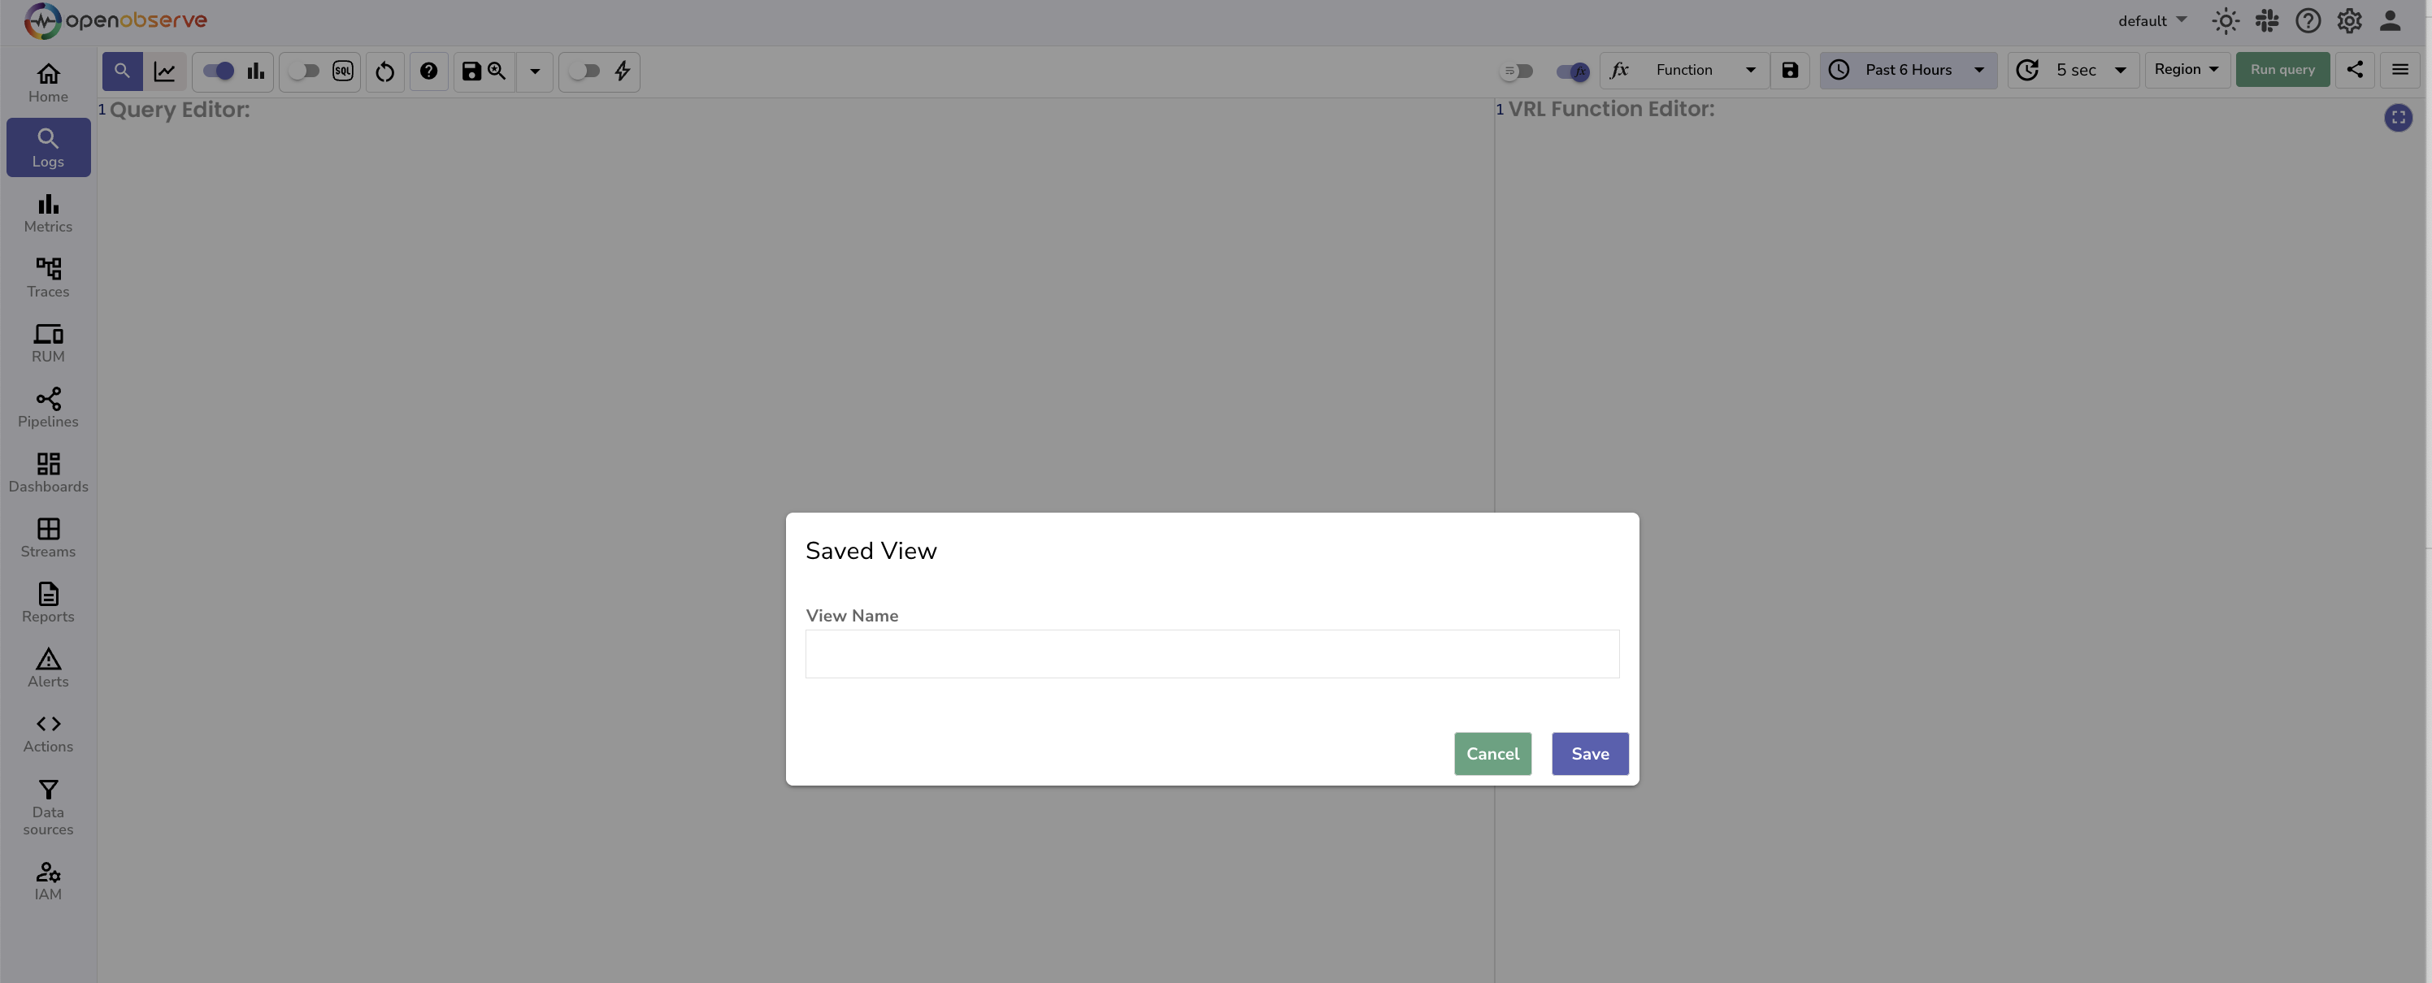Enable SQL mode toggle
The image size is (2432, 983).
tap(304, 71)
